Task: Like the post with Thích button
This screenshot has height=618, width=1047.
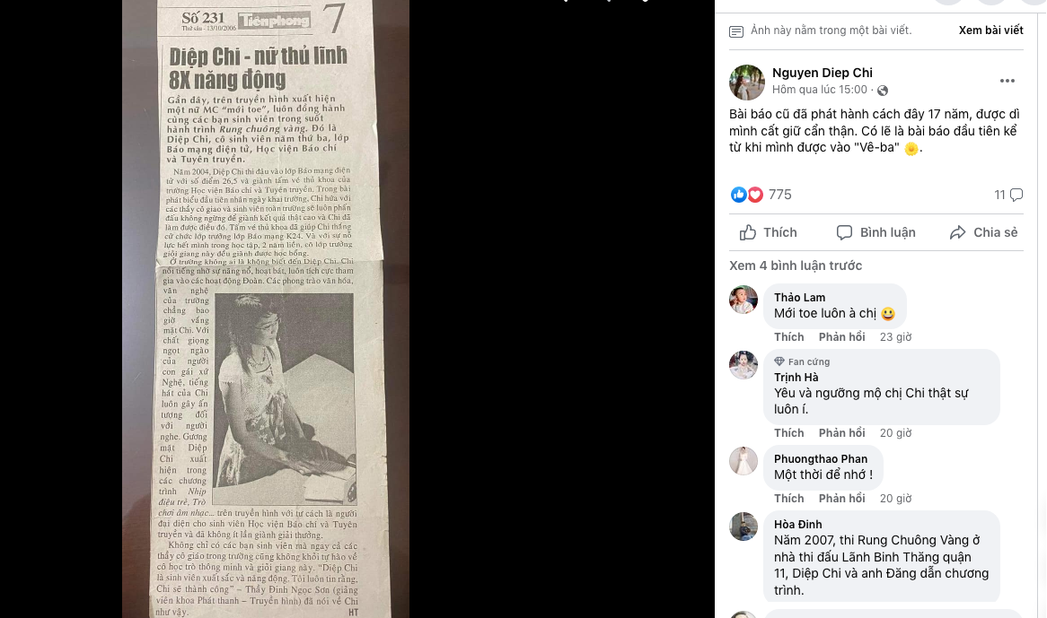Action: point(769,232)
